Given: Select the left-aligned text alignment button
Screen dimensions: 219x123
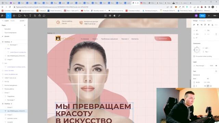Looking at the screenshot, I should (x=208, y=86).
